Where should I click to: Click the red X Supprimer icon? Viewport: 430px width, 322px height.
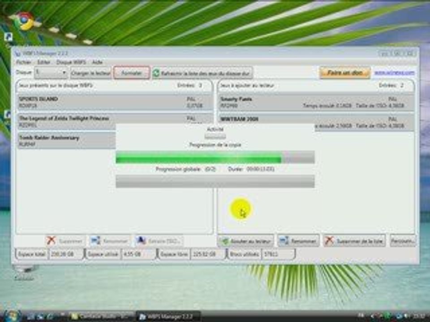point(51,241)
